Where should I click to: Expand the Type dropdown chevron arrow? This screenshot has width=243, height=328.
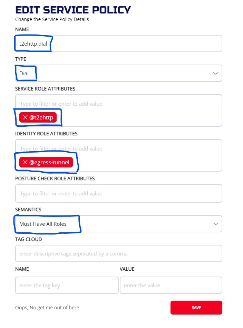[216, 74]
